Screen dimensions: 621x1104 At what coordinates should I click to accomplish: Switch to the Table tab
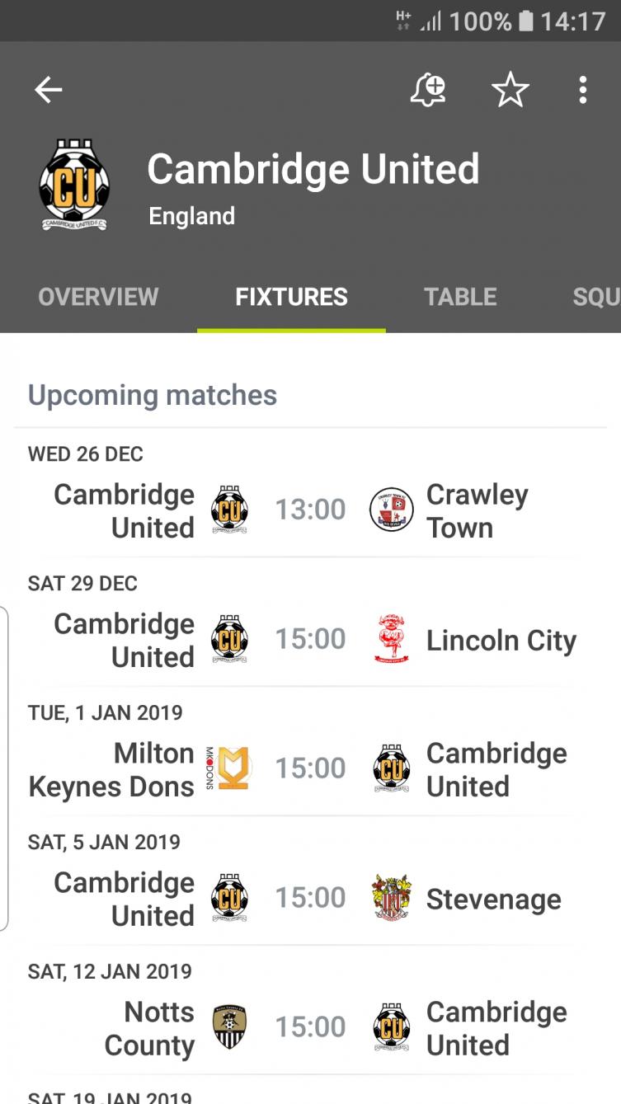click(460, 297)
